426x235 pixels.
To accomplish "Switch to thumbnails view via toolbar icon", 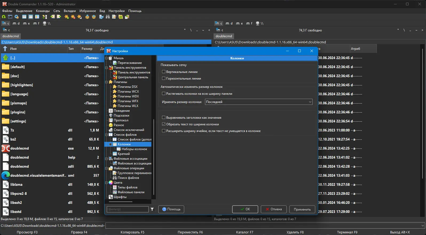I will tap(37, 17).
